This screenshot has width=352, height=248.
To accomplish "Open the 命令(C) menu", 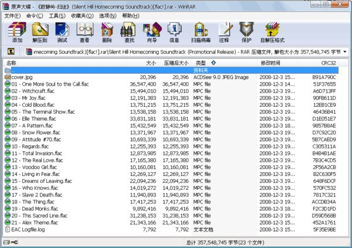I will click(35, 16).
